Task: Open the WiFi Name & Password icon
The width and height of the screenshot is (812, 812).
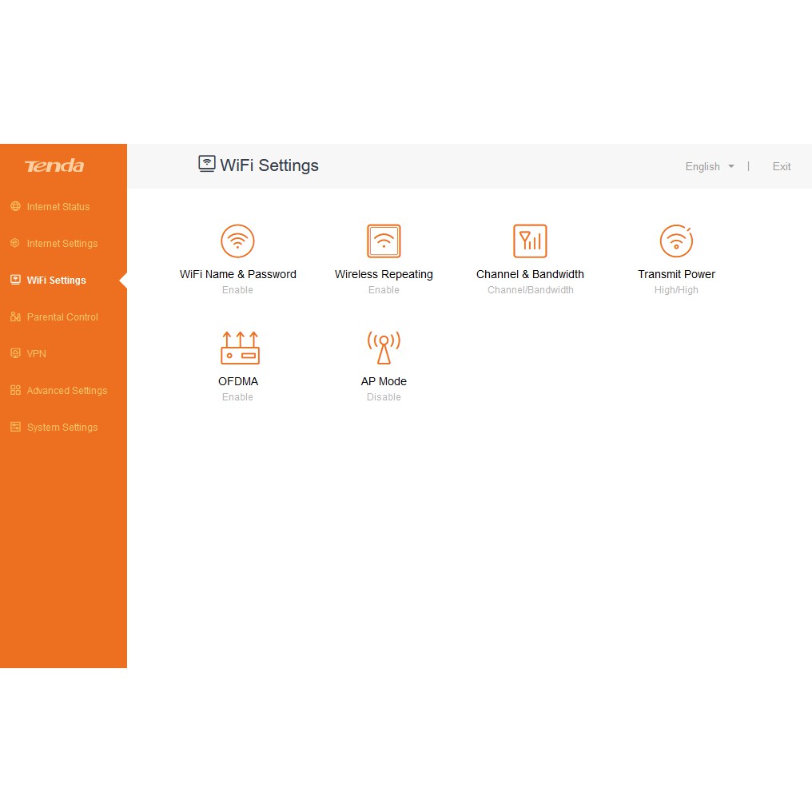Action: (x=237, y=241)
